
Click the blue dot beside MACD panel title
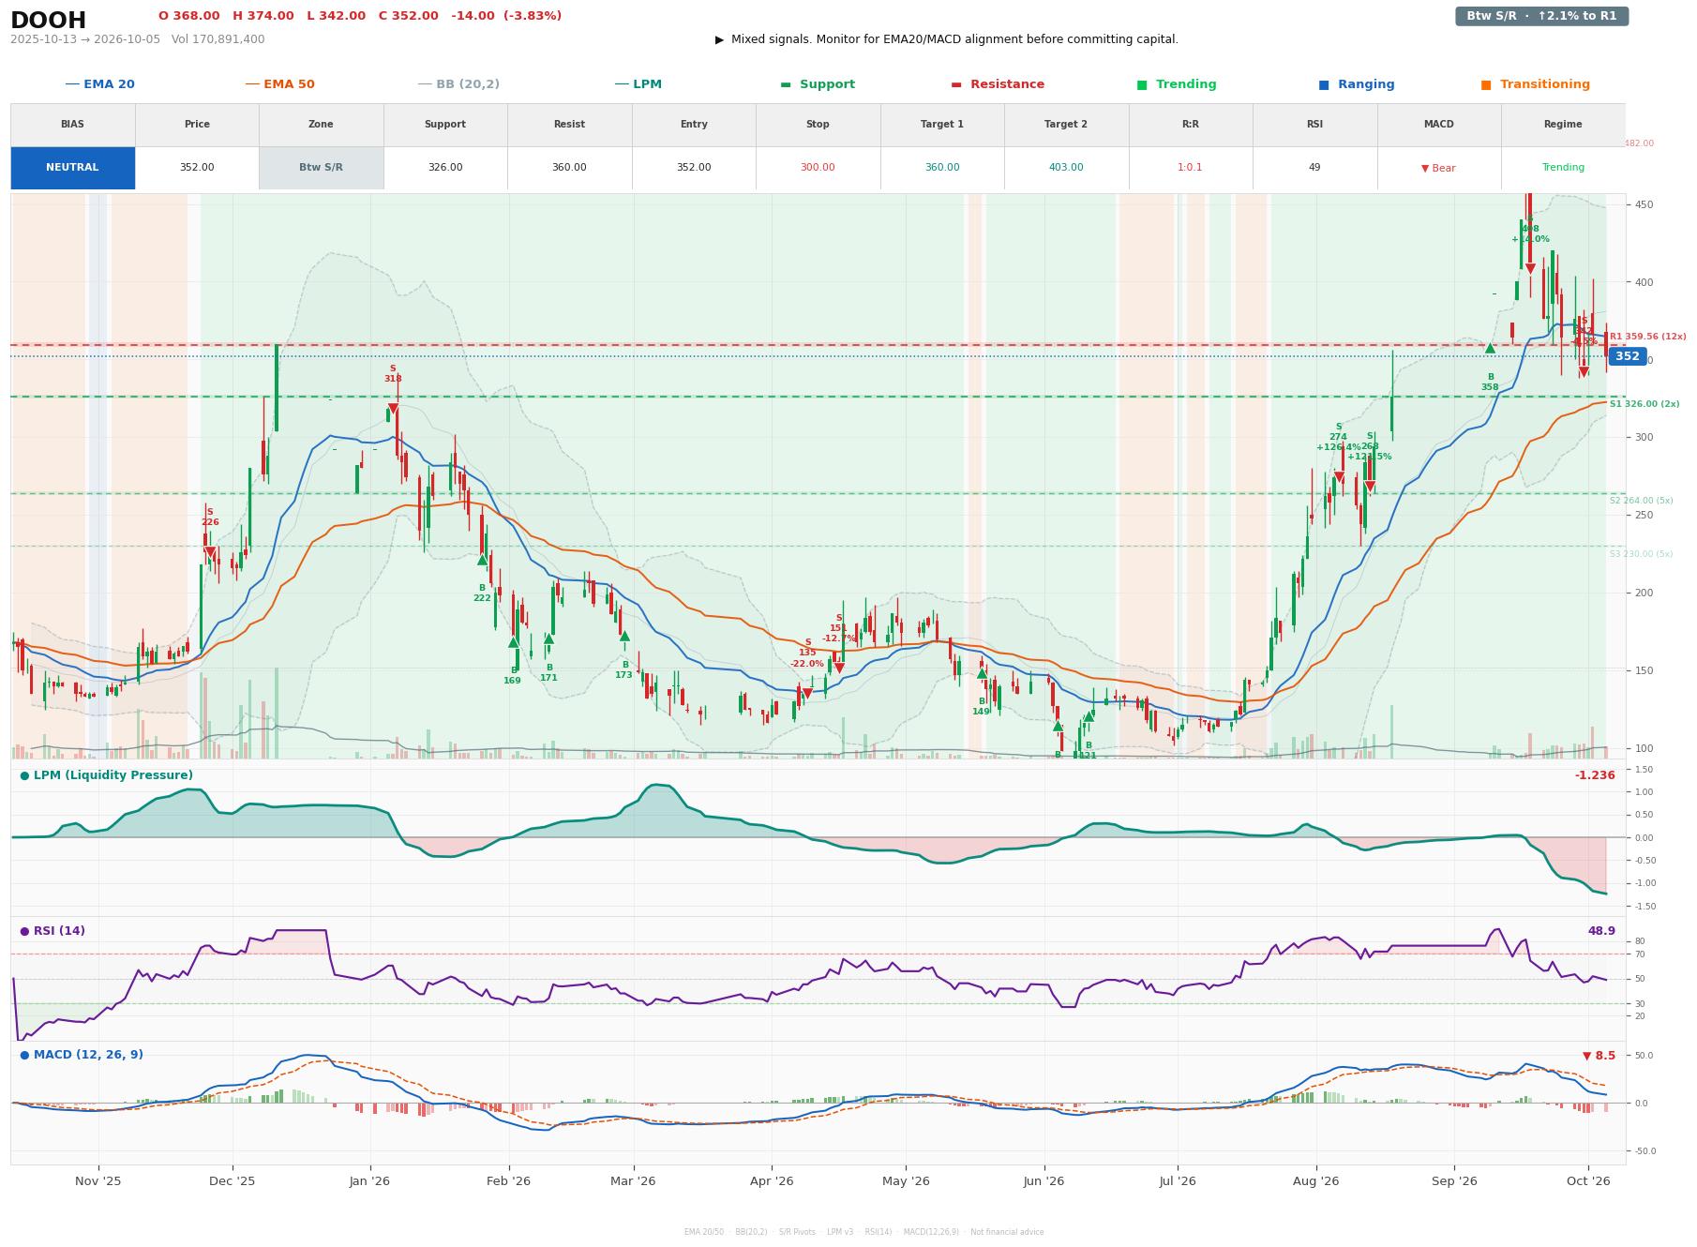point(24,1055)
